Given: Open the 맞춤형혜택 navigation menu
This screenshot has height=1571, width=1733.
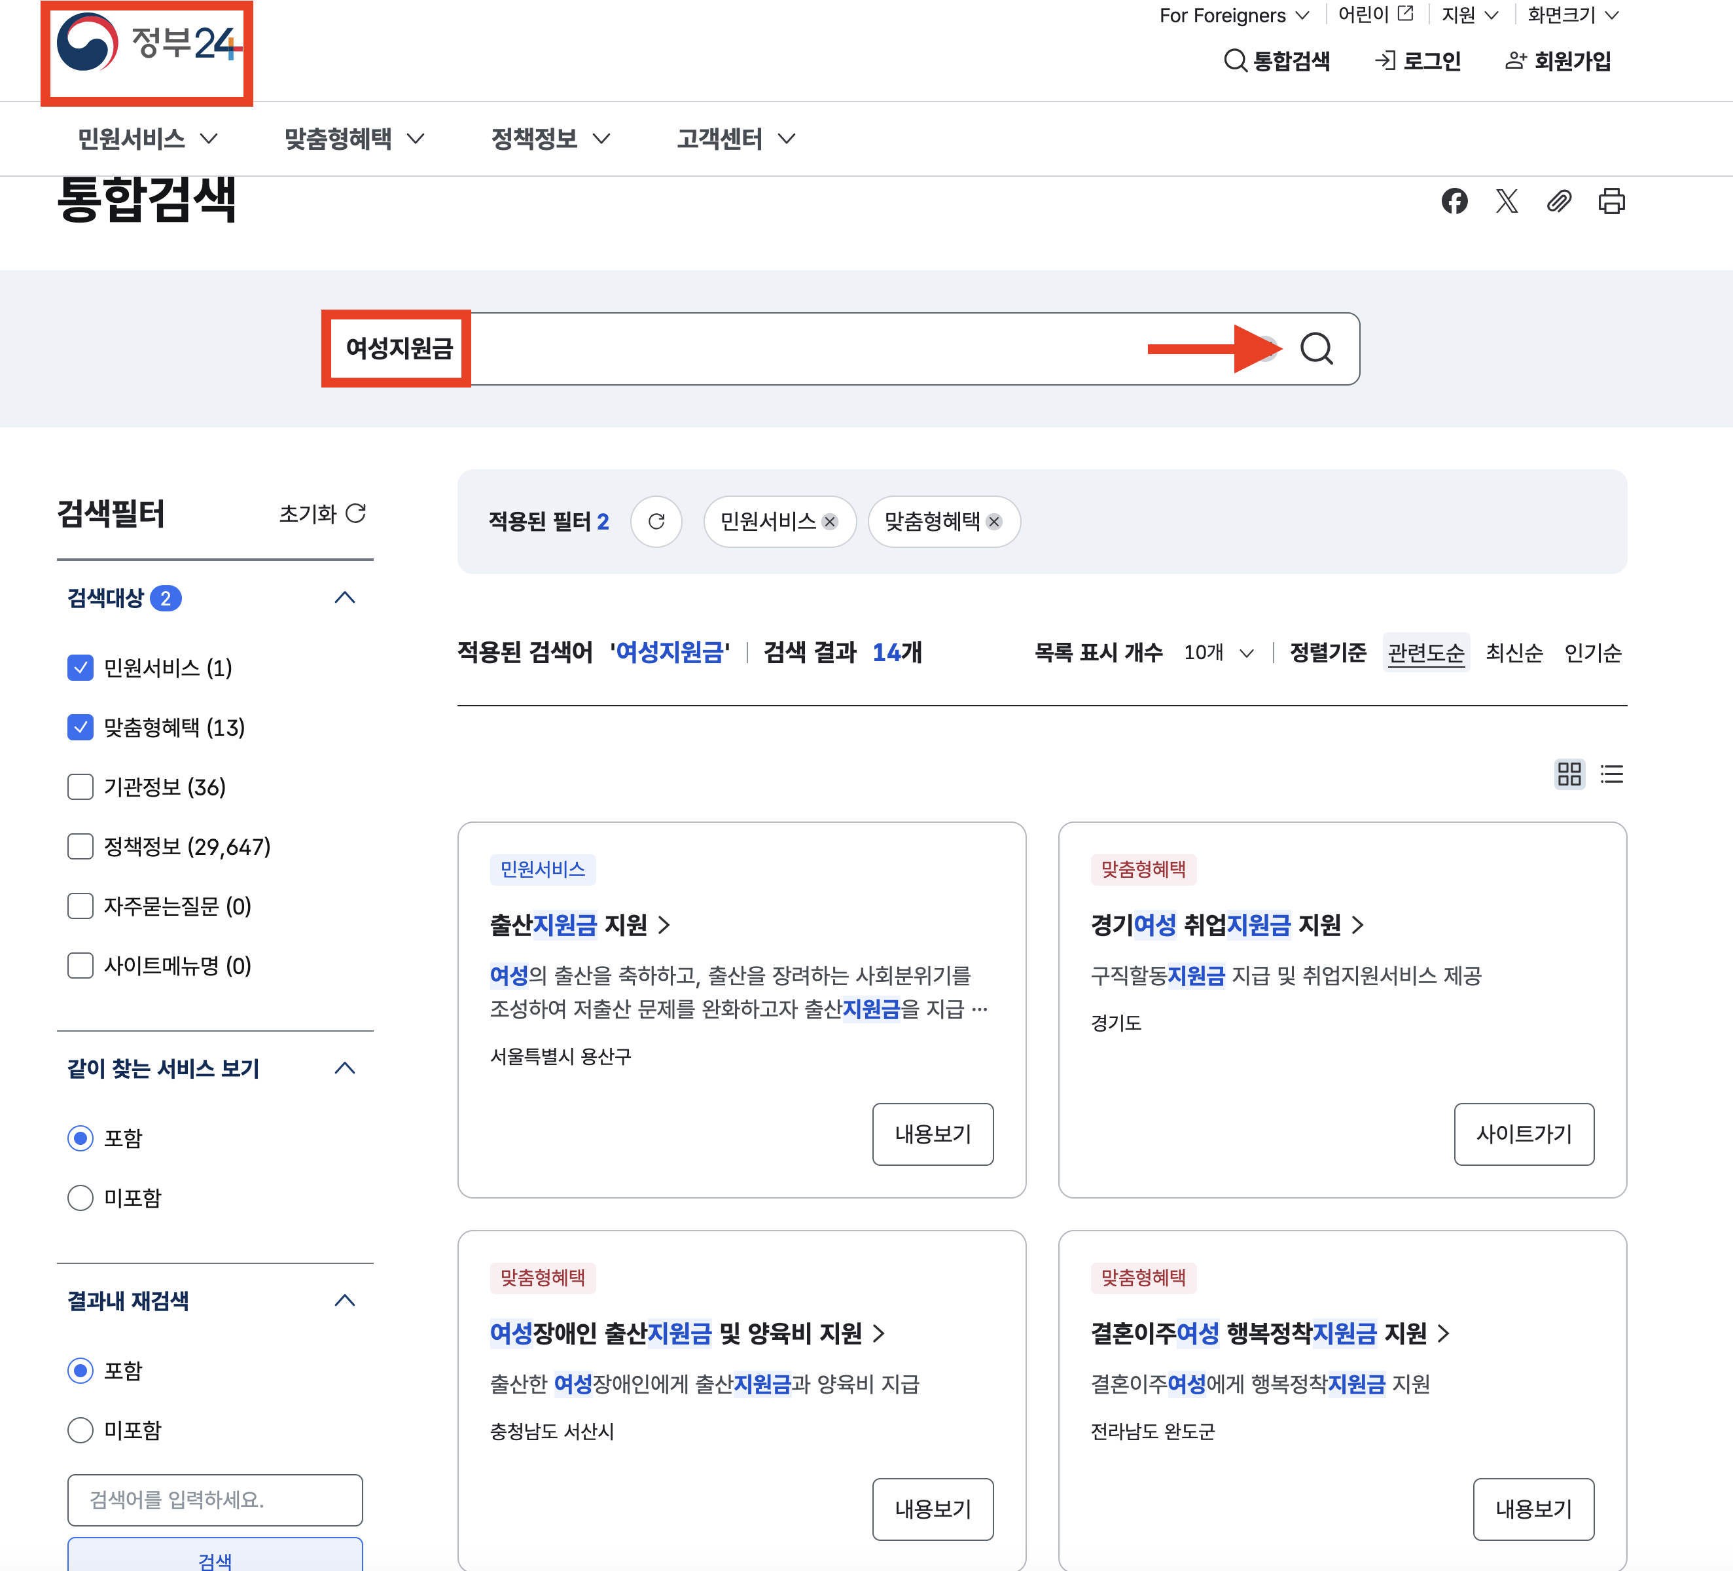Looking at the screenshot, I should pos(353,138).
